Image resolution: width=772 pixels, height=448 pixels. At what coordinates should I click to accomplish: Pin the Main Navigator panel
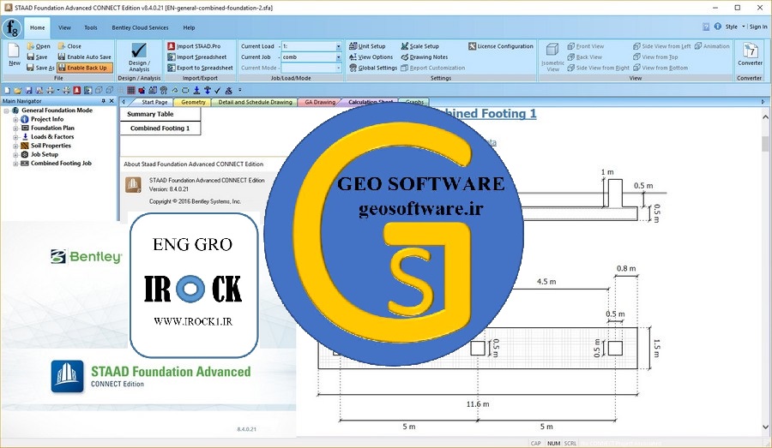pos(101,102)
